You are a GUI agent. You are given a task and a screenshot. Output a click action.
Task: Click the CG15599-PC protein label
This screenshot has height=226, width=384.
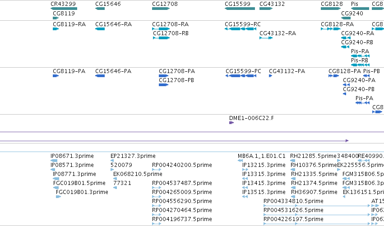243,71
